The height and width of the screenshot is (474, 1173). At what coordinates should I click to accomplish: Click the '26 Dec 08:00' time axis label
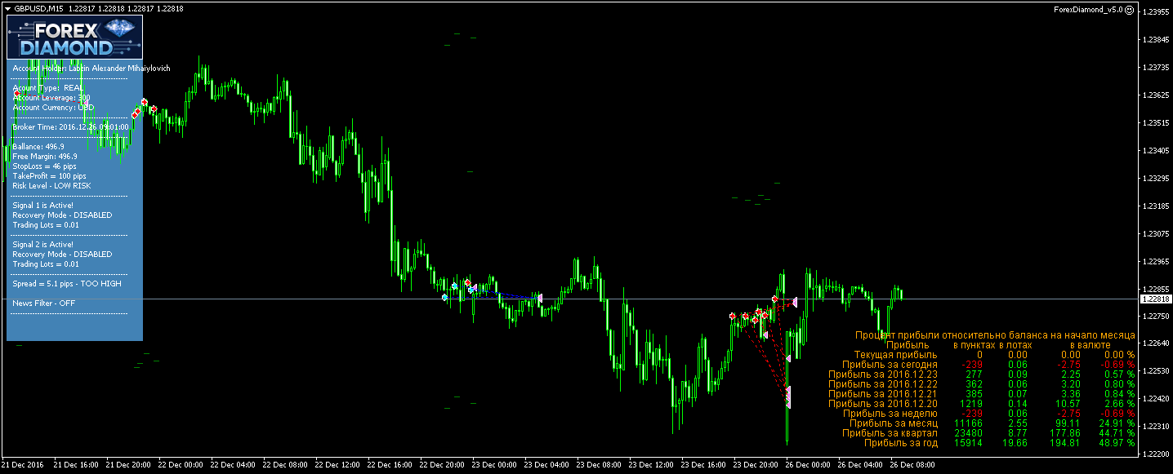pos(912,465)
